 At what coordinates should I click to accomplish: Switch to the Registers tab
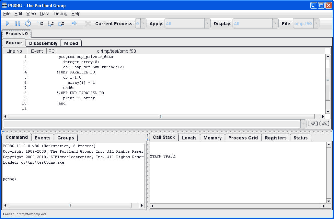(x=275, y=138)
